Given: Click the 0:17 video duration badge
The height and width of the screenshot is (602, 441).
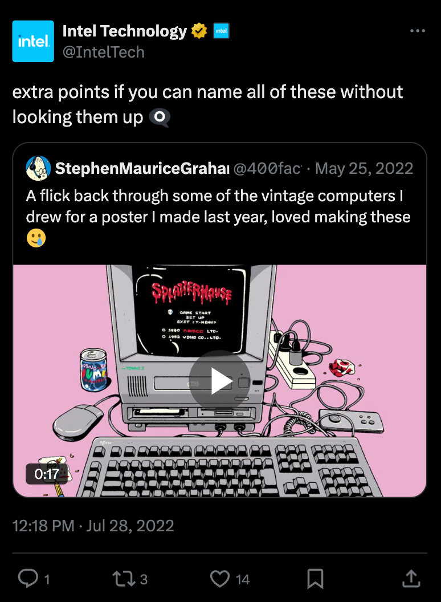Looking at the screenshot, I should 47,474.
